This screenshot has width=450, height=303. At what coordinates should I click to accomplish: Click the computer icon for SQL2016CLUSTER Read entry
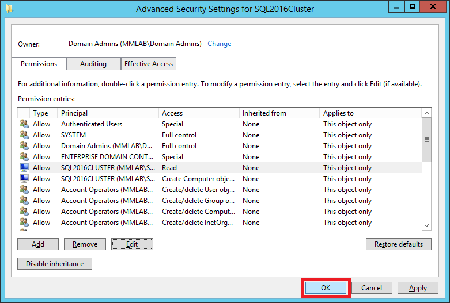coord(24,168)
